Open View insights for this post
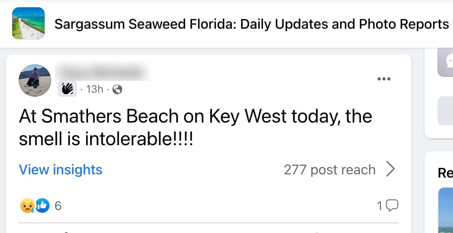 pos(60,170)
